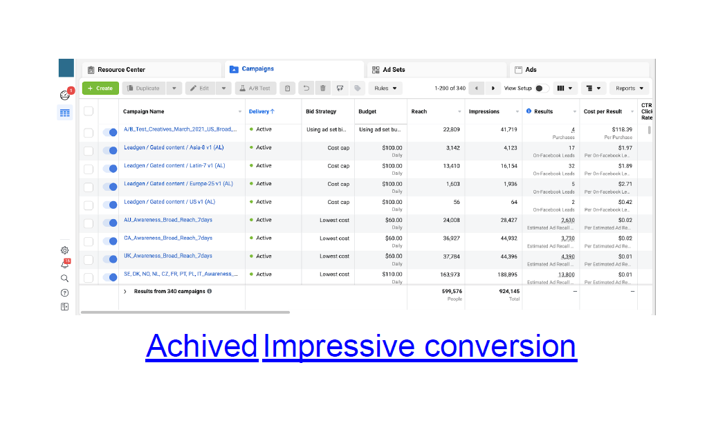
Task: Click the trash delete icon in toolbar
Action: pos(323,88)
